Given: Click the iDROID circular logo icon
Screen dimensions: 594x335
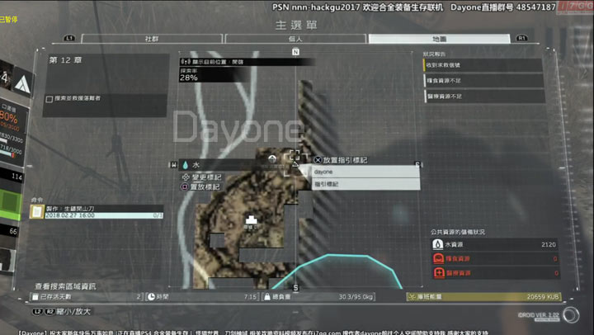Looking at the screenshot, I should (571, 315).
